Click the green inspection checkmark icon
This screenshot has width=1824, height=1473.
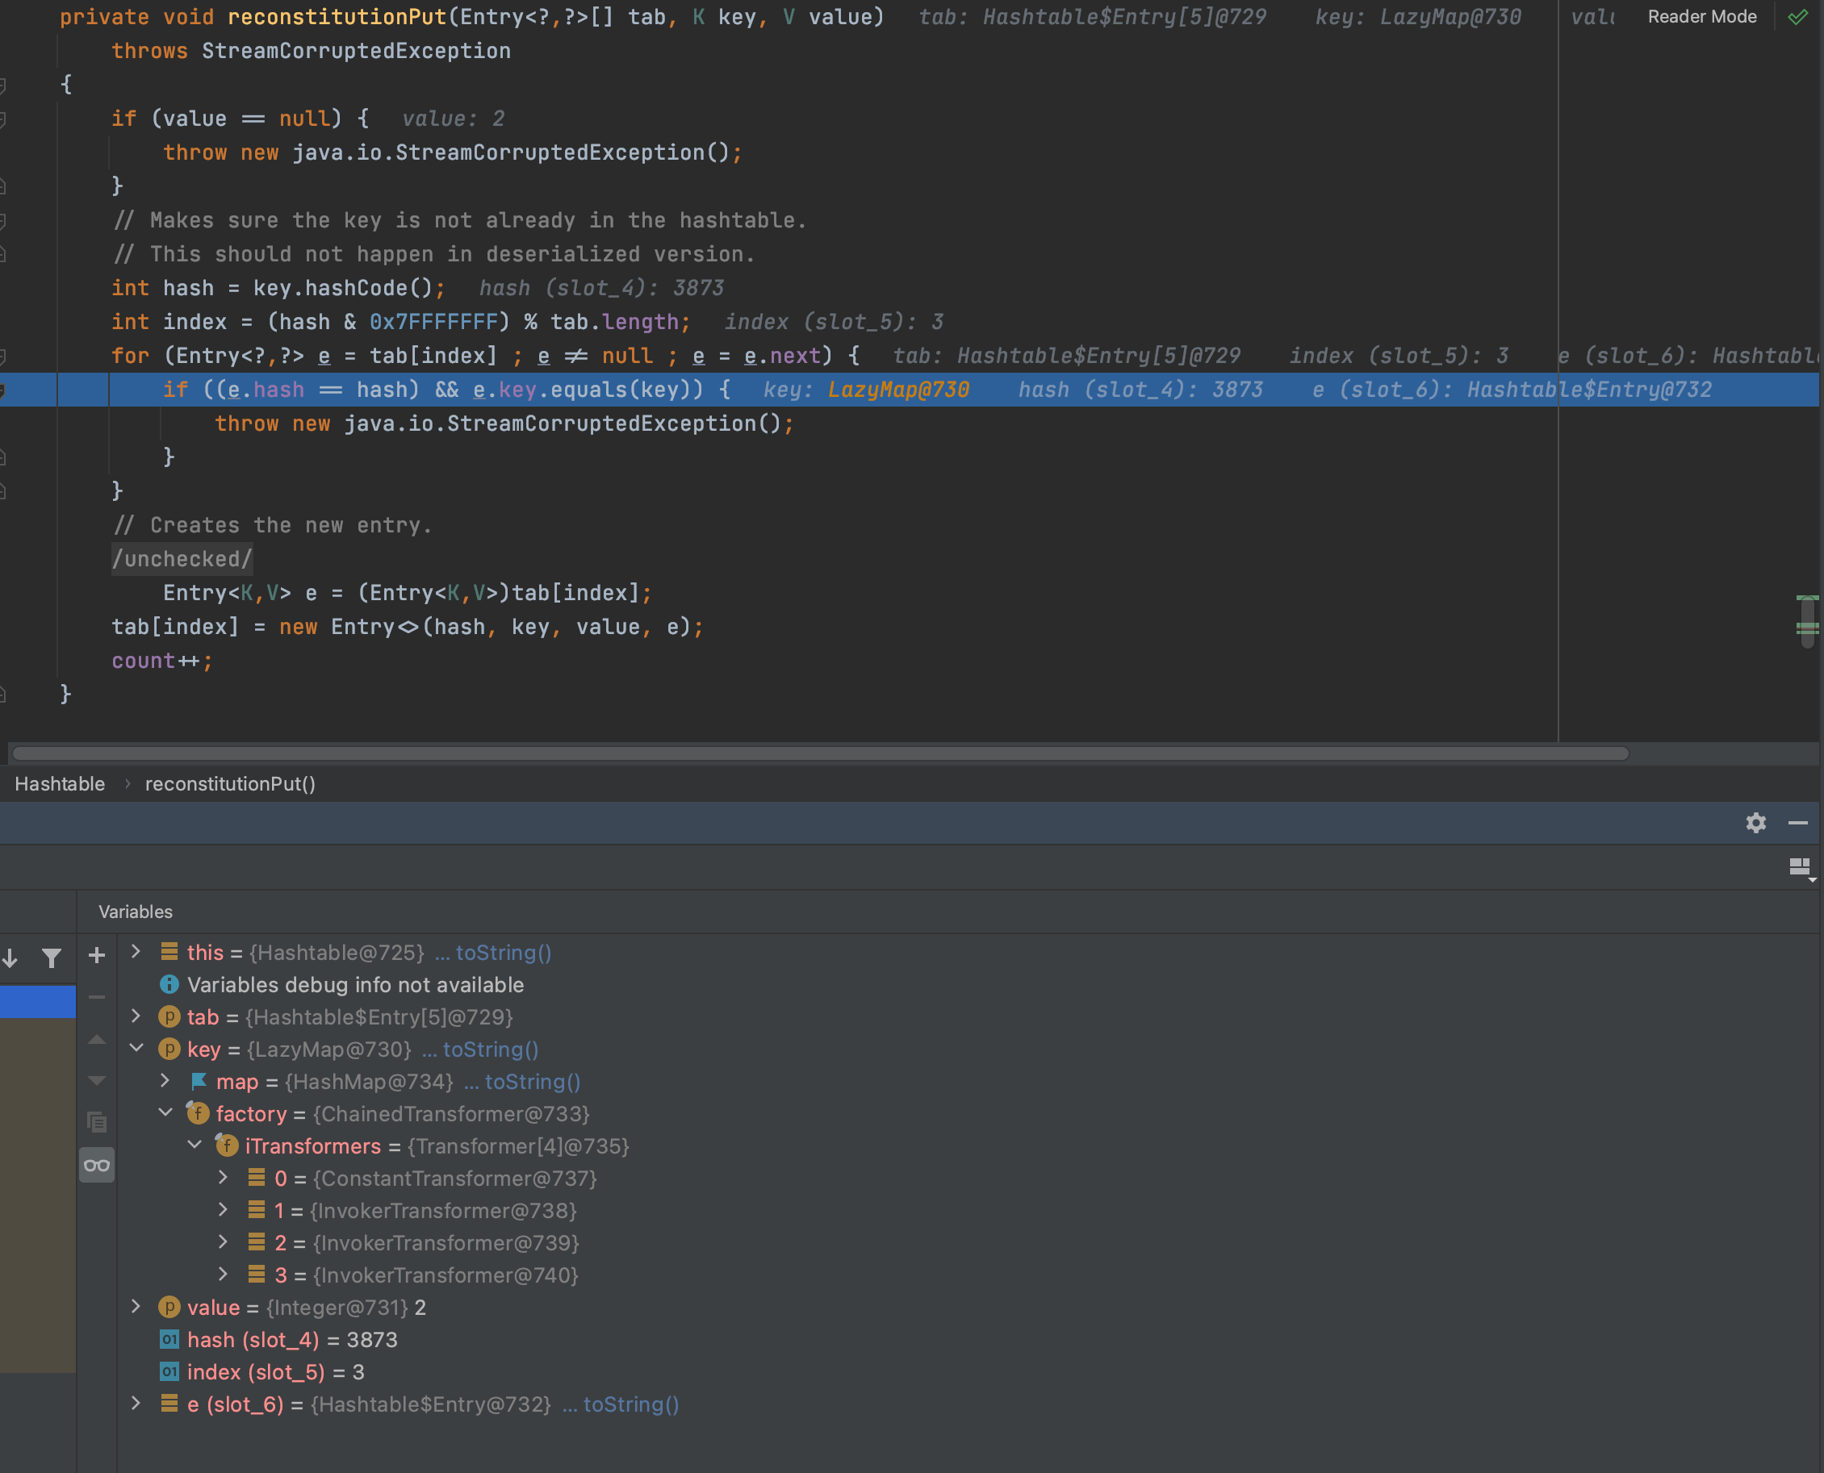pos(1797,17)
